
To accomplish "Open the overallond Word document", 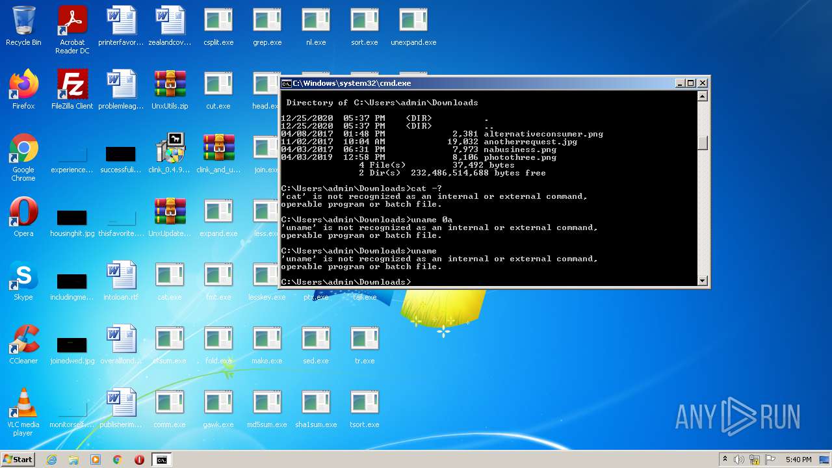I will click(121, 344).
